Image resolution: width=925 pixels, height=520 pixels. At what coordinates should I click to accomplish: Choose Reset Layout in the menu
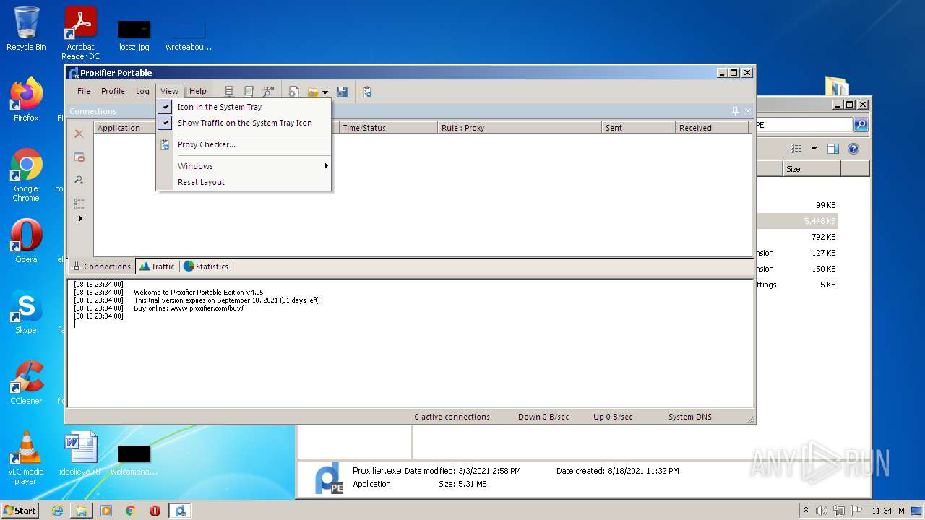coord(244,182)
